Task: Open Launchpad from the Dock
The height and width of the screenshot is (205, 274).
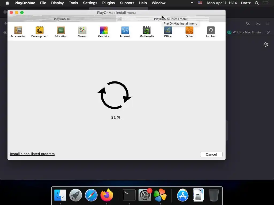Action: [76, 195]
